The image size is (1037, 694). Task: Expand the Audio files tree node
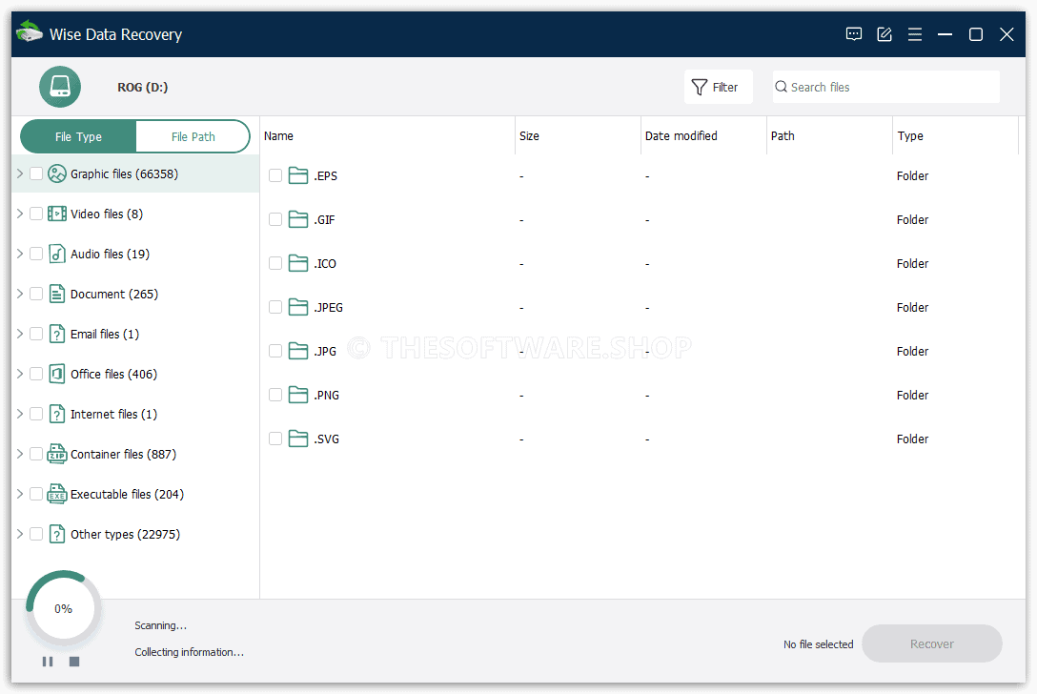[20, 254]
